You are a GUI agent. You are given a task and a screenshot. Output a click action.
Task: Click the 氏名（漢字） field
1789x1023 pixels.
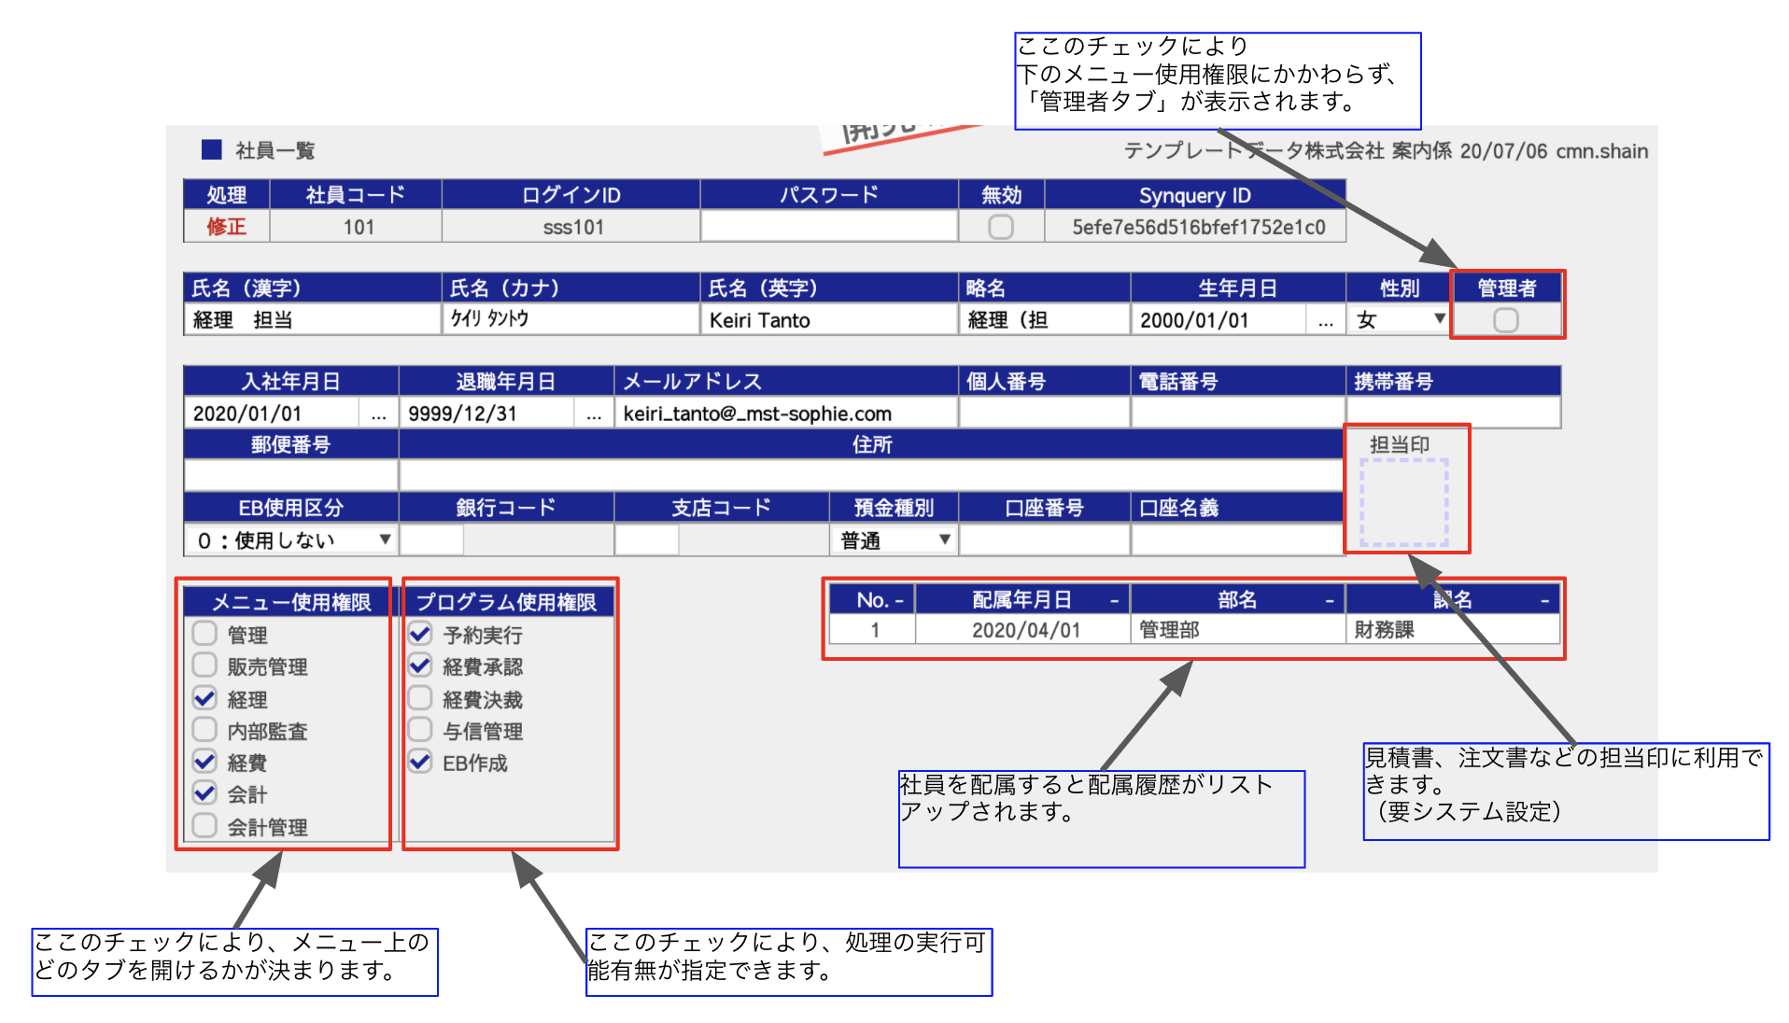click(313, 320)
